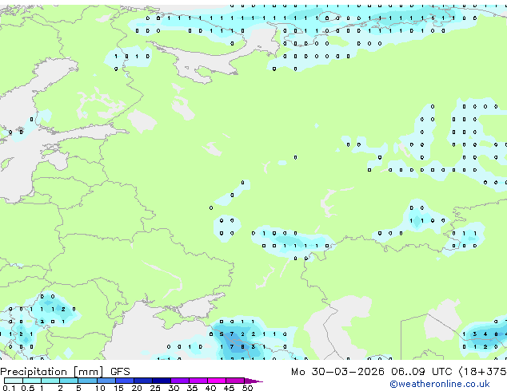
Task: Select the legend swatch between 20 and 25
Action: point(142,381)
